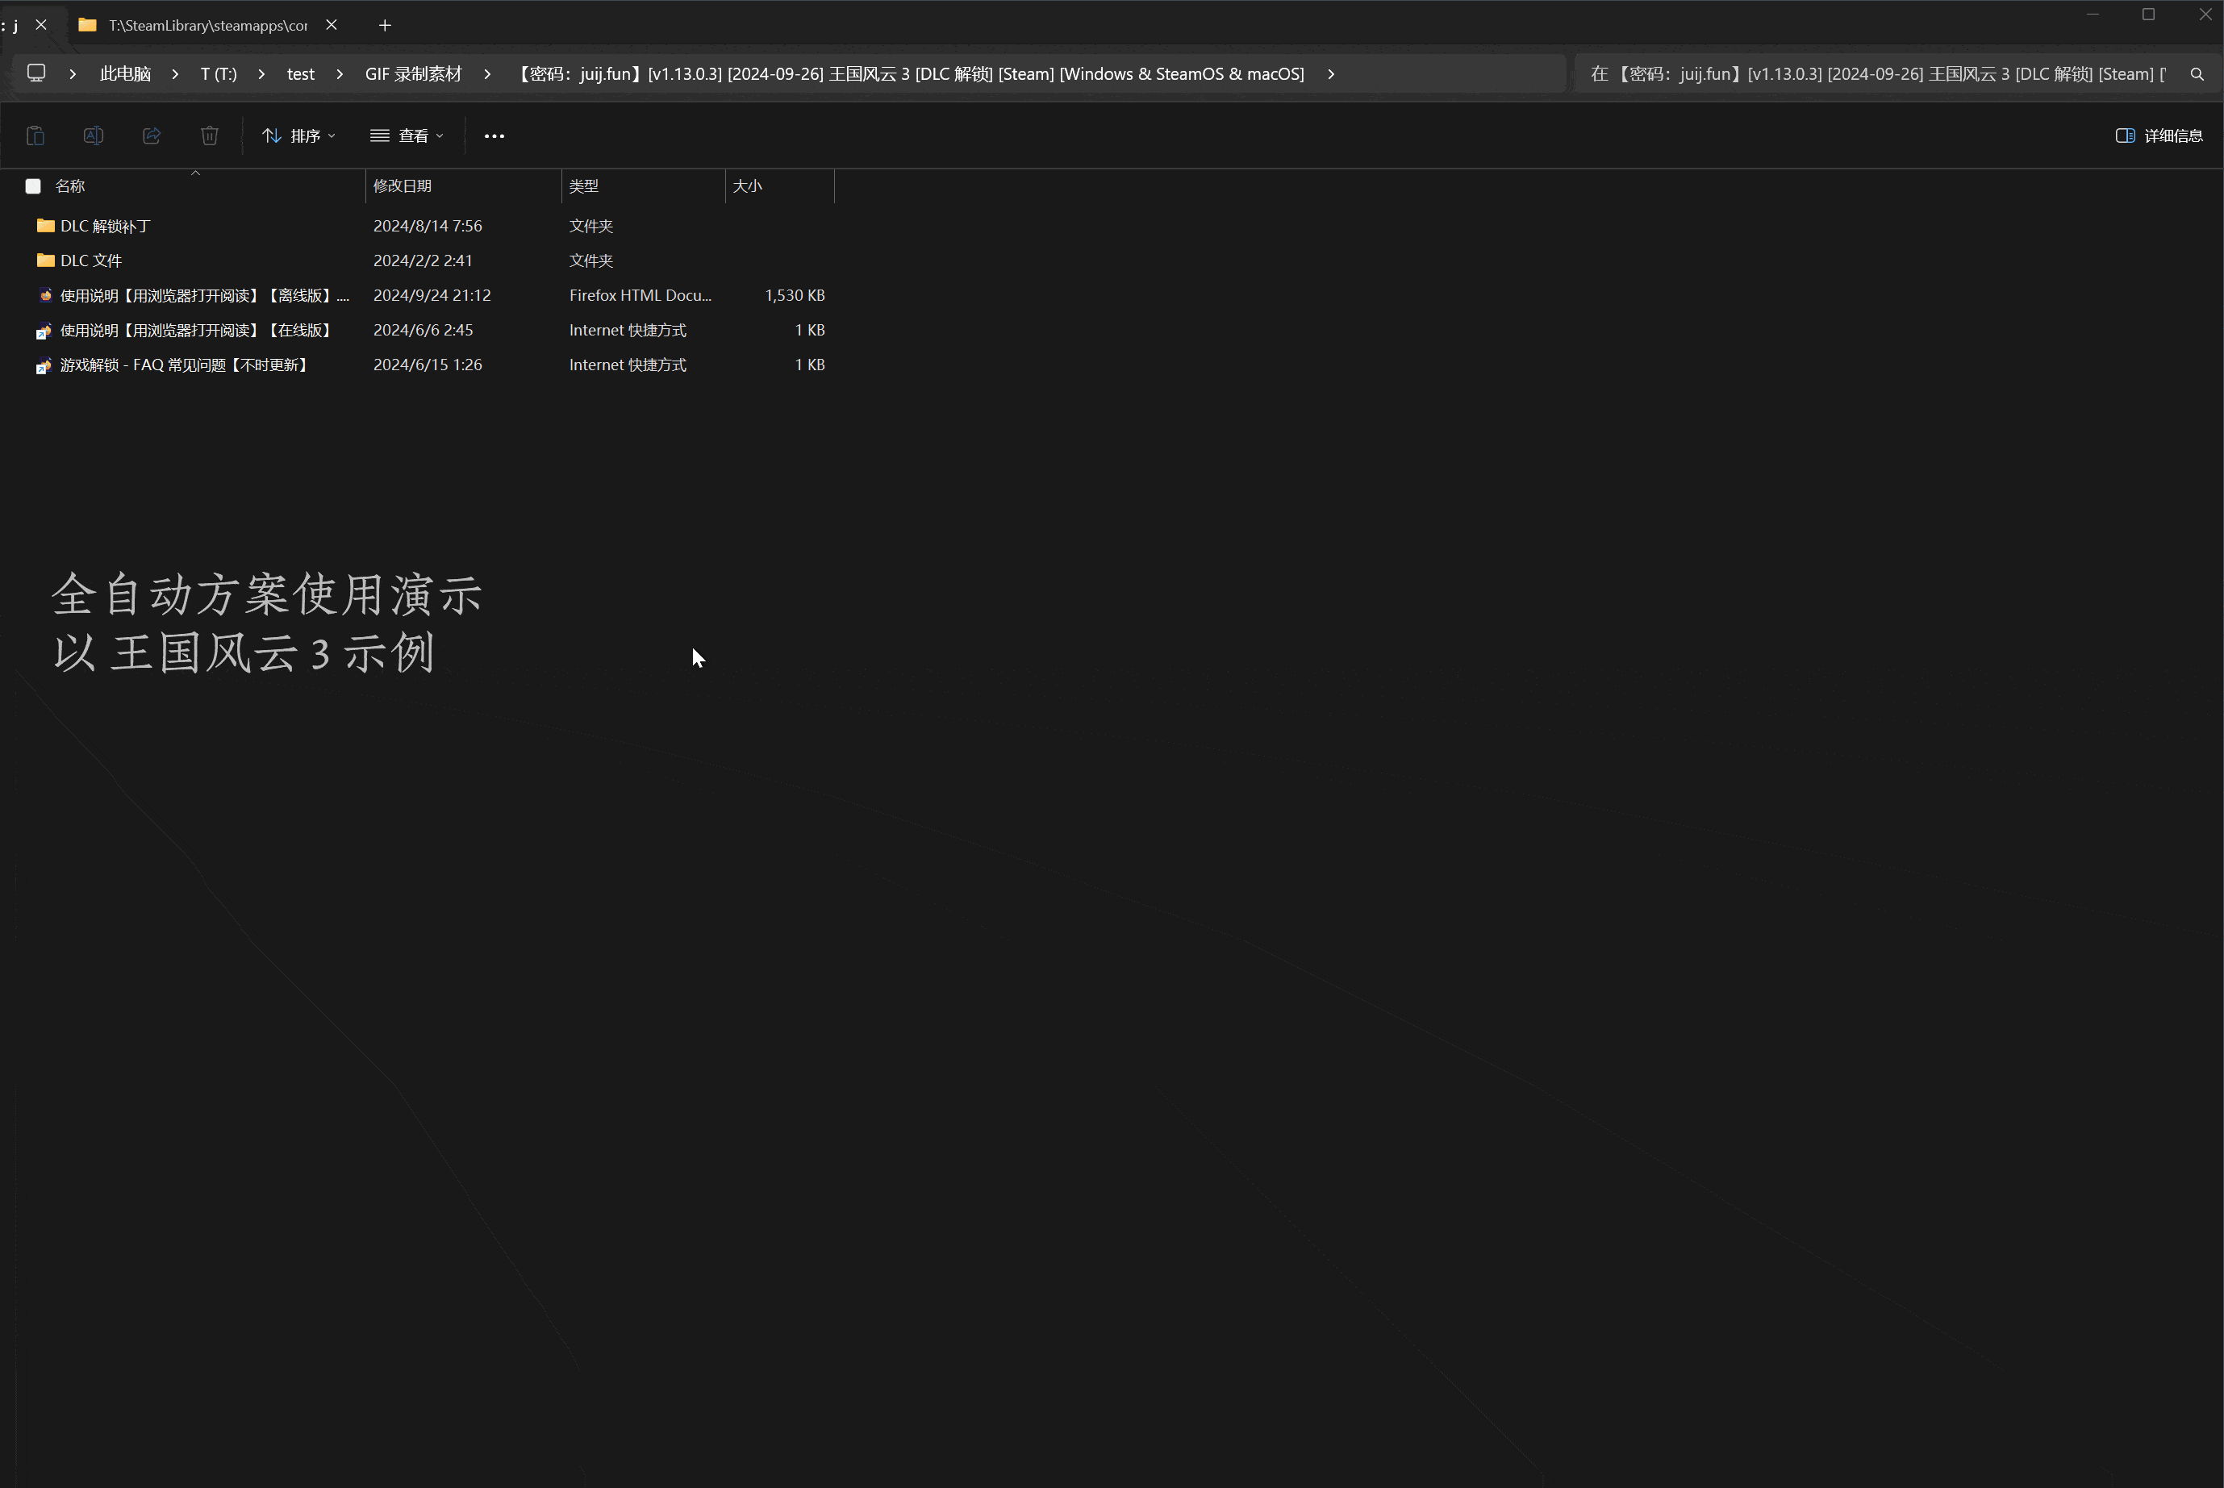Click the rename icon in toolbar
This screenshot has height=1488, width=2224.
93,135
